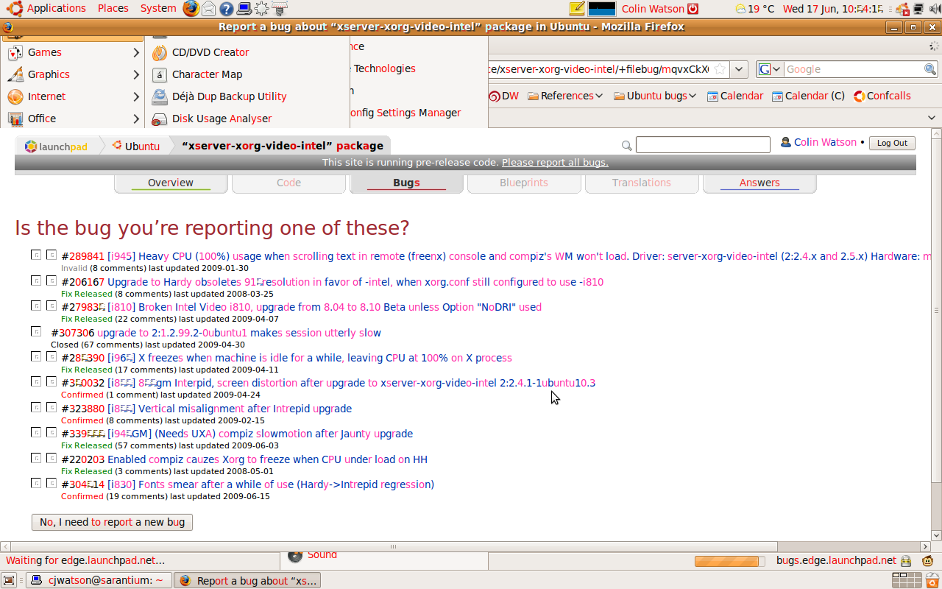Image resolution: width=942 pixels, height=589 pixels.
Task: Open the Greasemonkey monkey icon in status bar
Action: 929,561
